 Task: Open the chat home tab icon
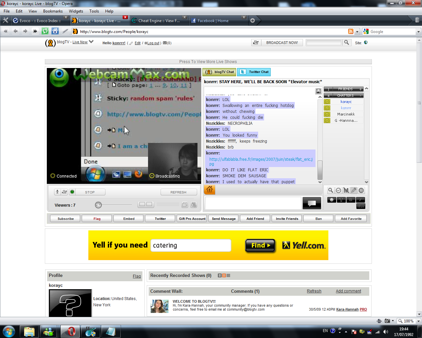pos(210,189)
